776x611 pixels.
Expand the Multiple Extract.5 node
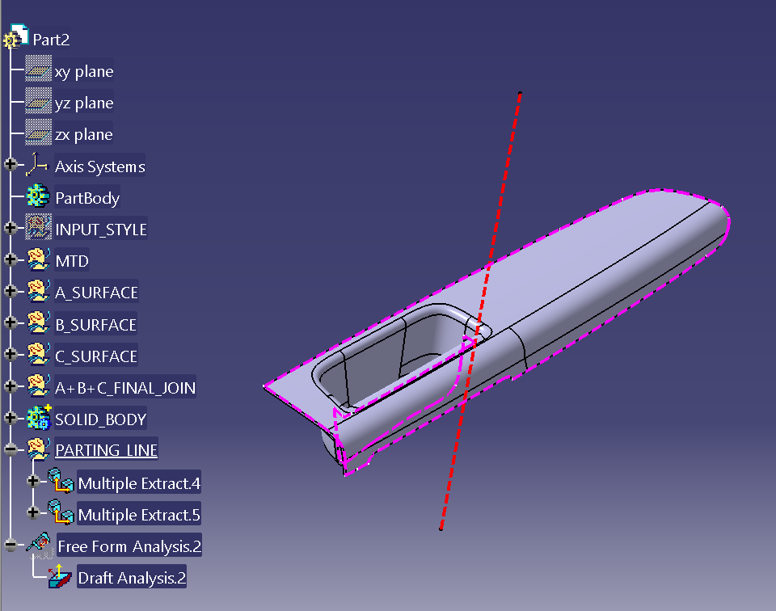tap(33, 512)
